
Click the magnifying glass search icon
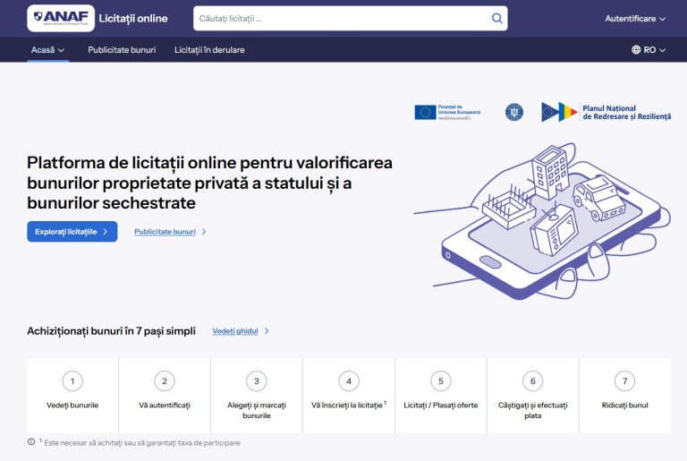[496, 18]
